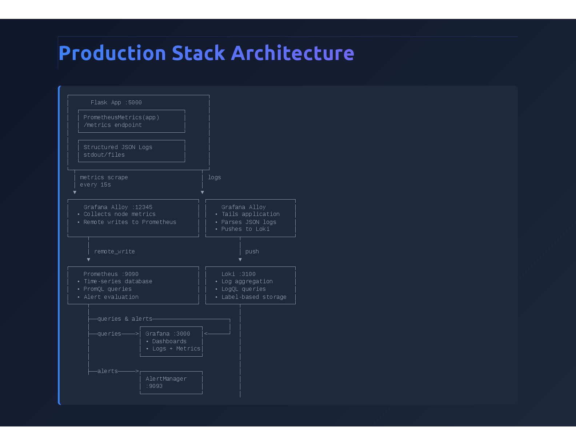
Task: Click the 'push' arrow label
Action: click(x=252, y=252)
